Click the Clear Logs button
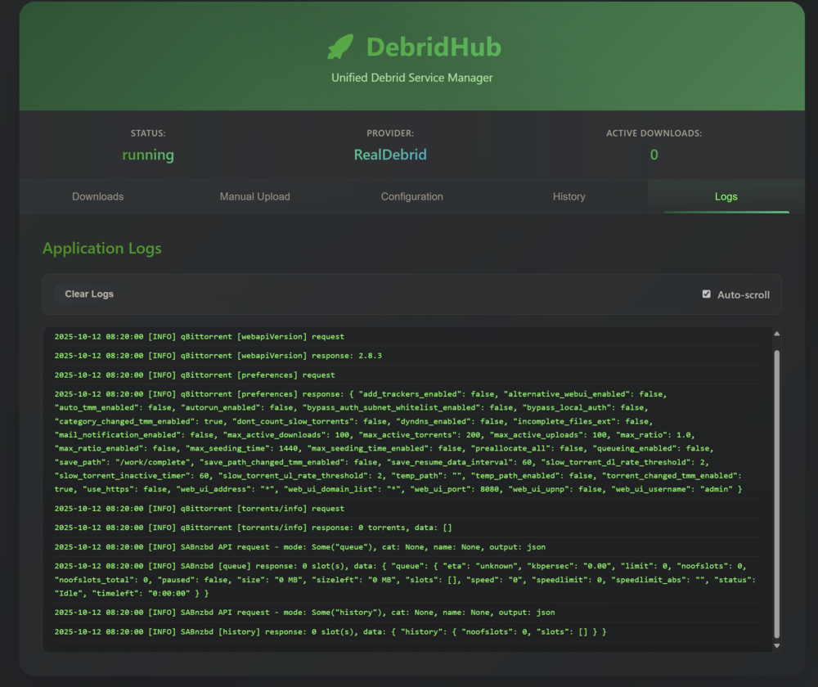Image resolution: width=818 pixels, height=687 pixels. click(x=89, y=294)
